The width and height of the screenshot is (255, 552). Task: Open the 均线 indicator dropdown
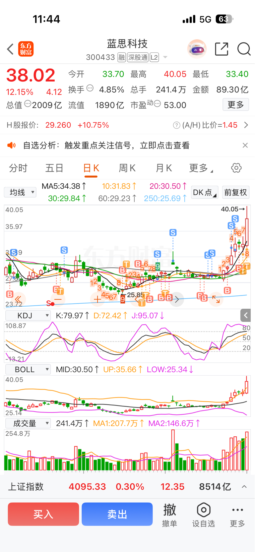[x=20, y=192]
